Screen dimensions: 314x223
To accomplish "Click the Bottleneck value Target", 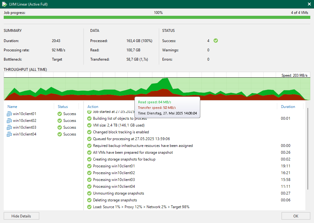I will coord(57,59).
